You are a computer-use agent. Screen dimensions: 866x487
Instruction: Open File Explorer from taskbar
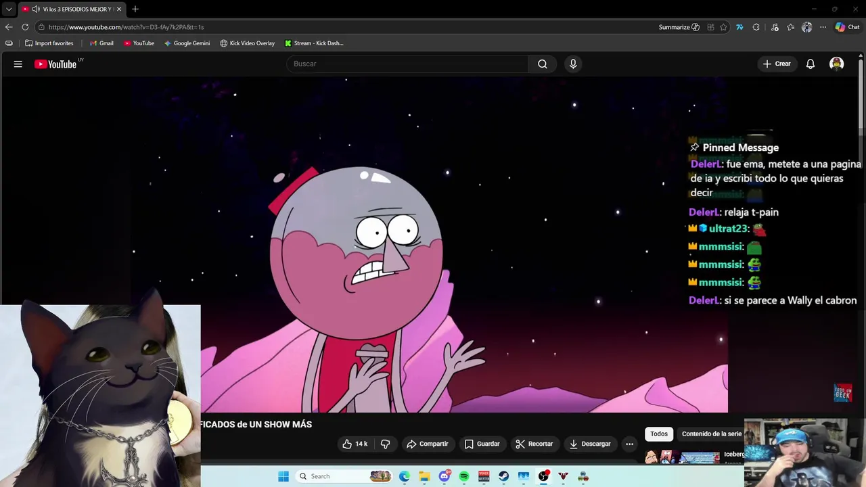424,476
